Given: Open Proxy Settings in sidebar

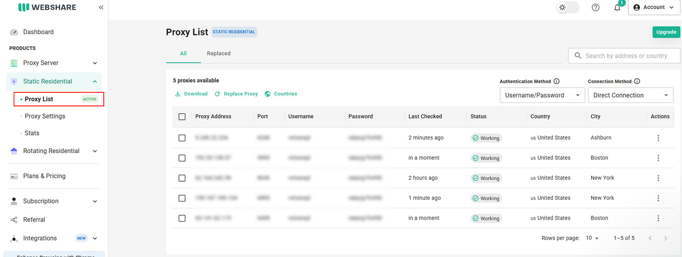Looking at the screenshot, I should tap(45, 116).
